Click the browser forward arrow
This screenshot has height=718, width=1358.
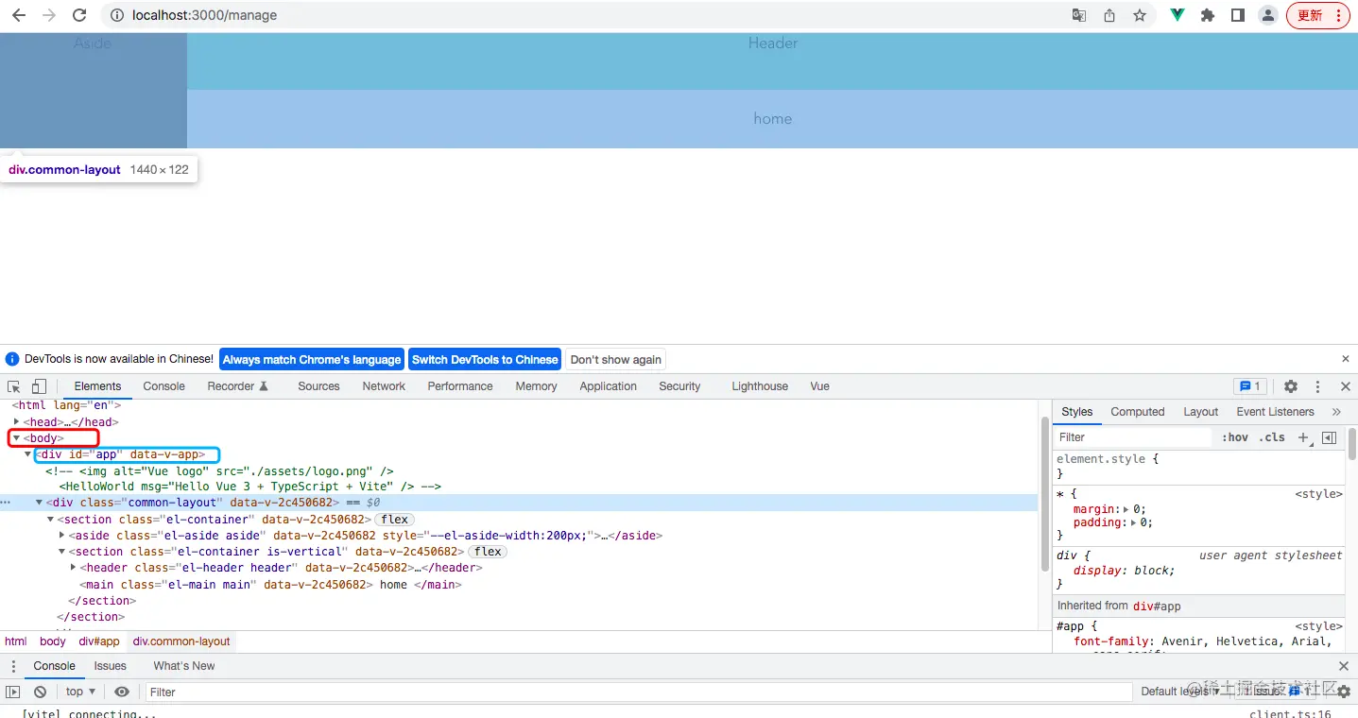click(x=49, y=15)
